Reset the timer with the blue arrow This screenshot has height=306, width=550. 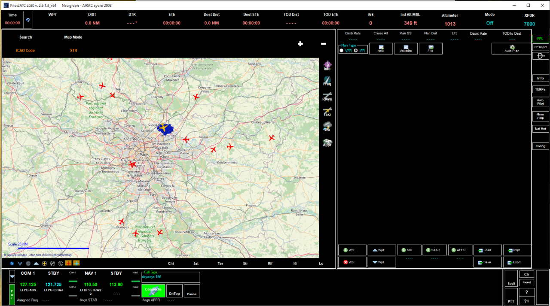[28, 20]
